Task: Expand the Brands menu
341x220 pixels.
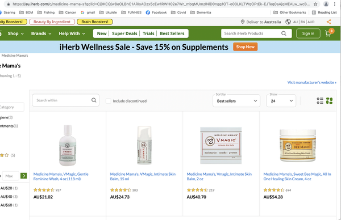Action: coord(41,33)
